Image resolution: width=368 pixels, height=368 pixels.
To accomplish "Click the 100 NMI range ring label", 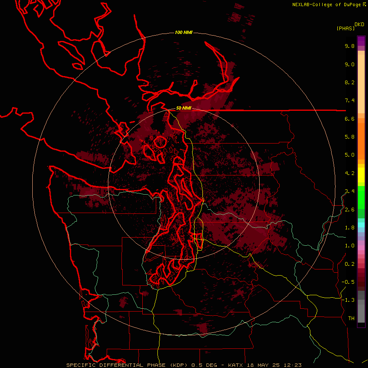I will (x=184, y=32).
